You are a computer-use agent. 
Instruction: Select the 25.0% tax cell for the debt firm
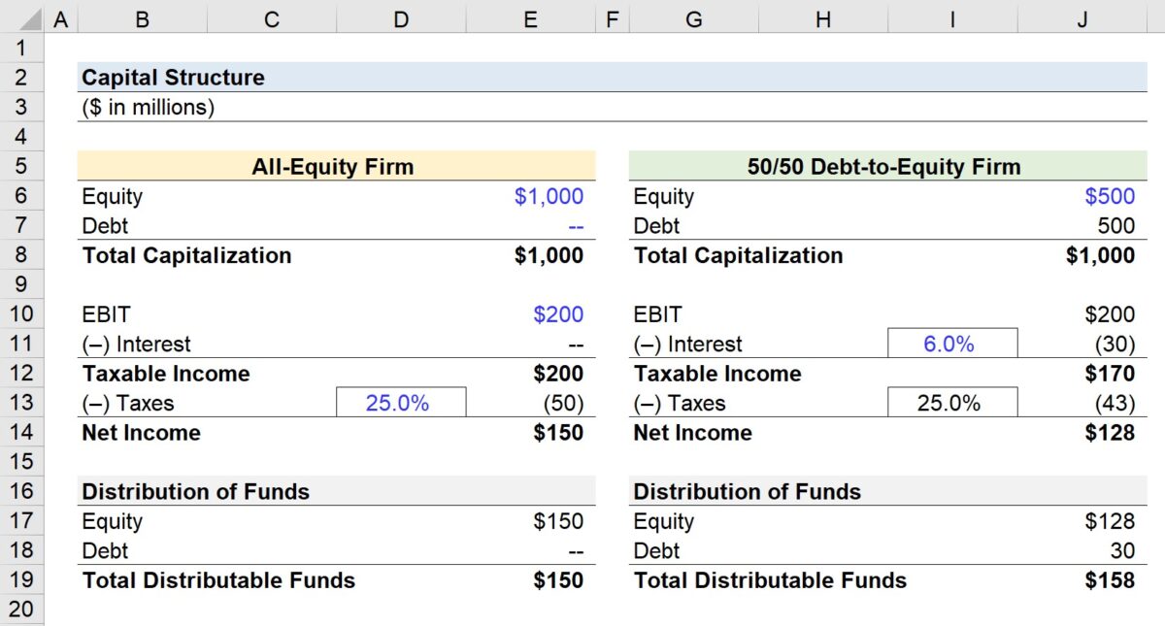pyautogui.click(x=952, y=402)
